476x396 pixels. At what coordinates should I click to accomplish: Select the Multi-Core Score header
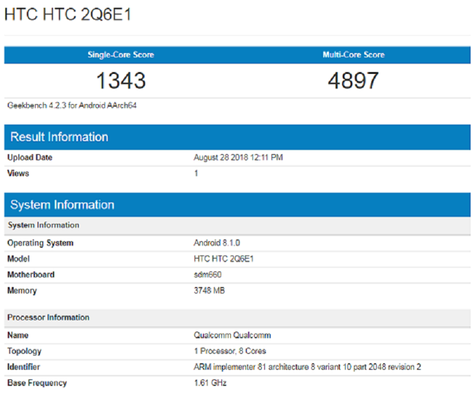coord(353,55)
